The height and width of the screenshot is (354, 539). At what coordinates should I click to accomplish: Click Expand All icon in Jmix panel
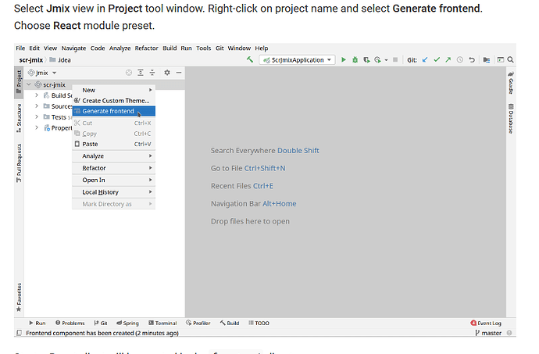tap(141, 73)
